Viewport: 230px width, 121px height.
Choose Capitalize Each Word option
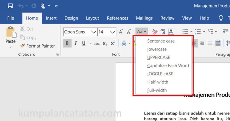(x=164, y=66)
